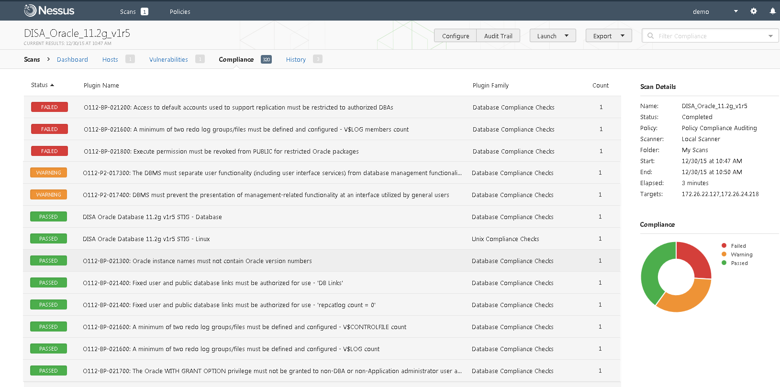Click Status column sort arrow

point(52,85)
